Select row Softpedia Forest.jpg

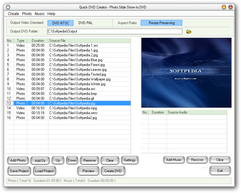click(x=68, y=65)
